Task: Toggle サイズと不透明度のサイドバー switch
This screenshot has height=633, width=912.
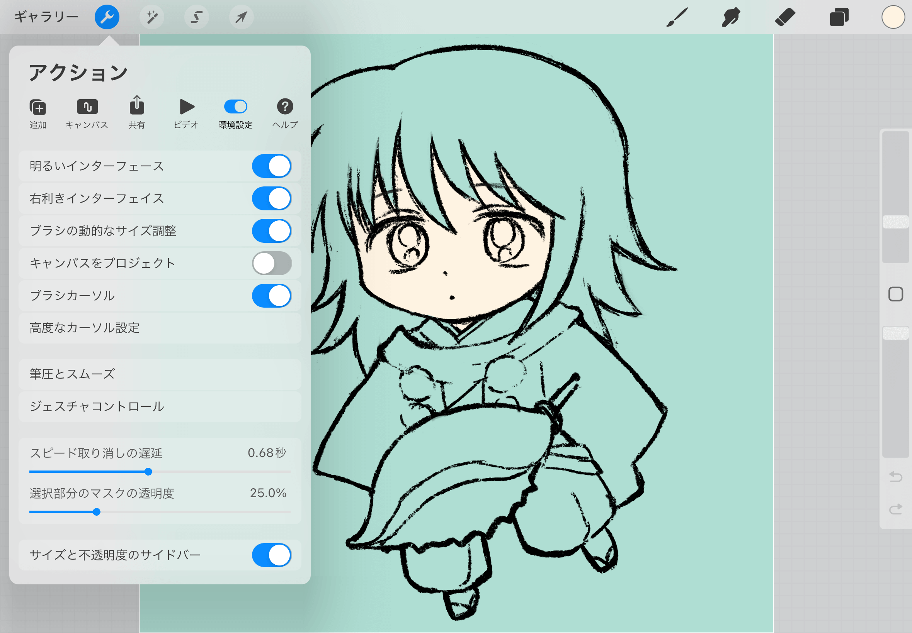Action: pyautogui.click(x=272, y=555)
